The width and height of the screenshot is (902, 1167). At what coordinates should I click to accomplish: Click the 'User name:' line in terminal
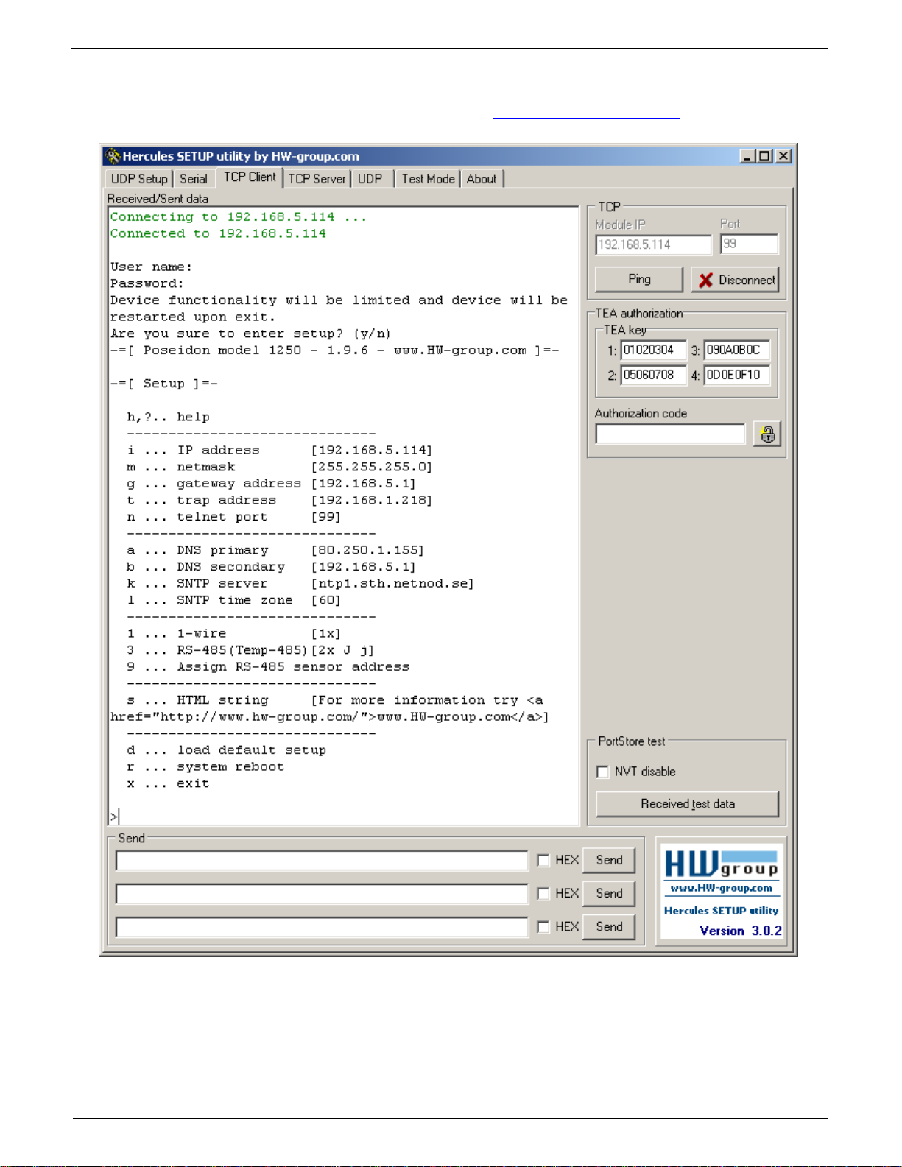click(151, 267)
